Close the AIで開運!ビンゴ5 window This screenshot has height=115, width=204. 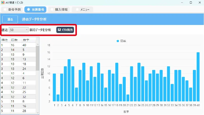[200, 3]
